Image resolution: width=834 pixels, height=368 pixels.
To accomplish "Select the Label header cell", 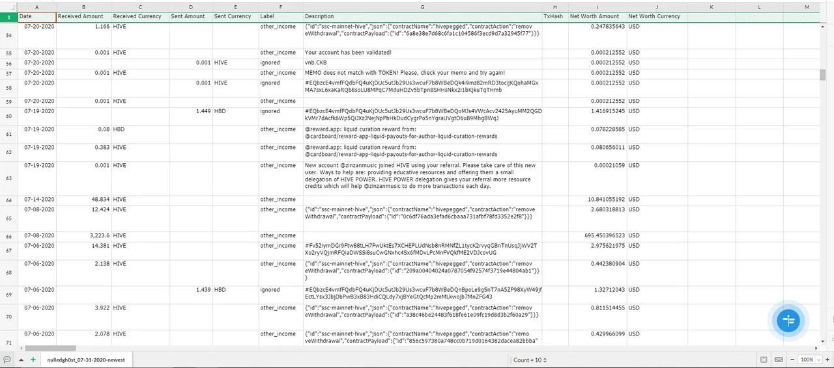I will pos(281,16).
